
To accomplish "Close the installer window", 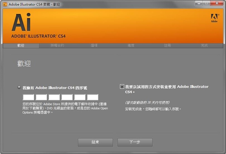I will [x=217, y=3].
